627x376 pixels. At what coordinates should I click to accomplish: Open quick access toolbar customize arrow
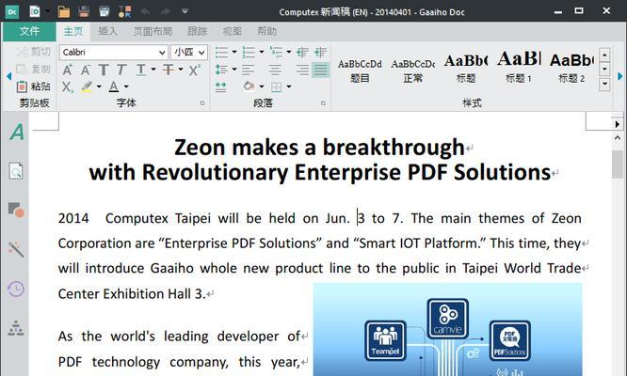tap(185, 11)
